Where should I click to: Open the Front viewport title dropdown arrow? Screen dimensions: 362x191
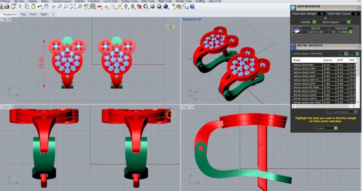(x=12, y=107)
